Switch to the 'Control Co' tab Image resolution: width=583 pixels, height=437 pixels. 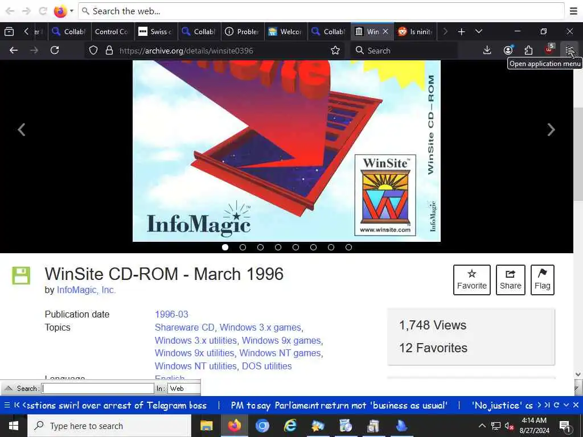click(x=111, y=32)
